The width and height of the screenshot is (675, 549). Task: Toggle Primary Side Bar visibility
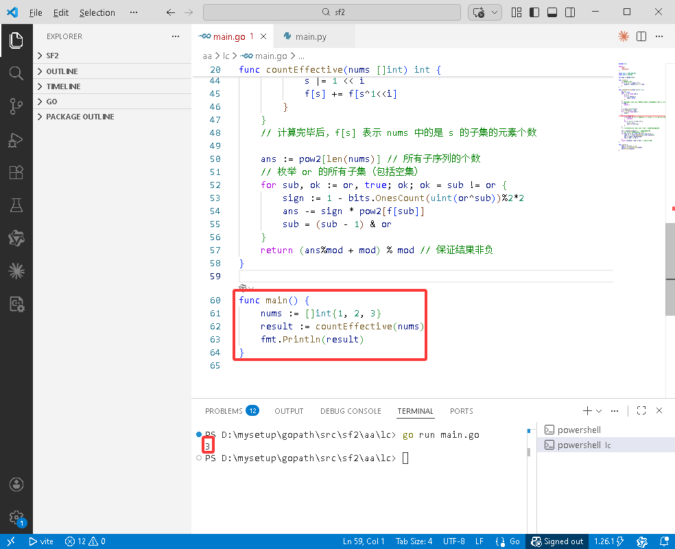coord(534,12)
